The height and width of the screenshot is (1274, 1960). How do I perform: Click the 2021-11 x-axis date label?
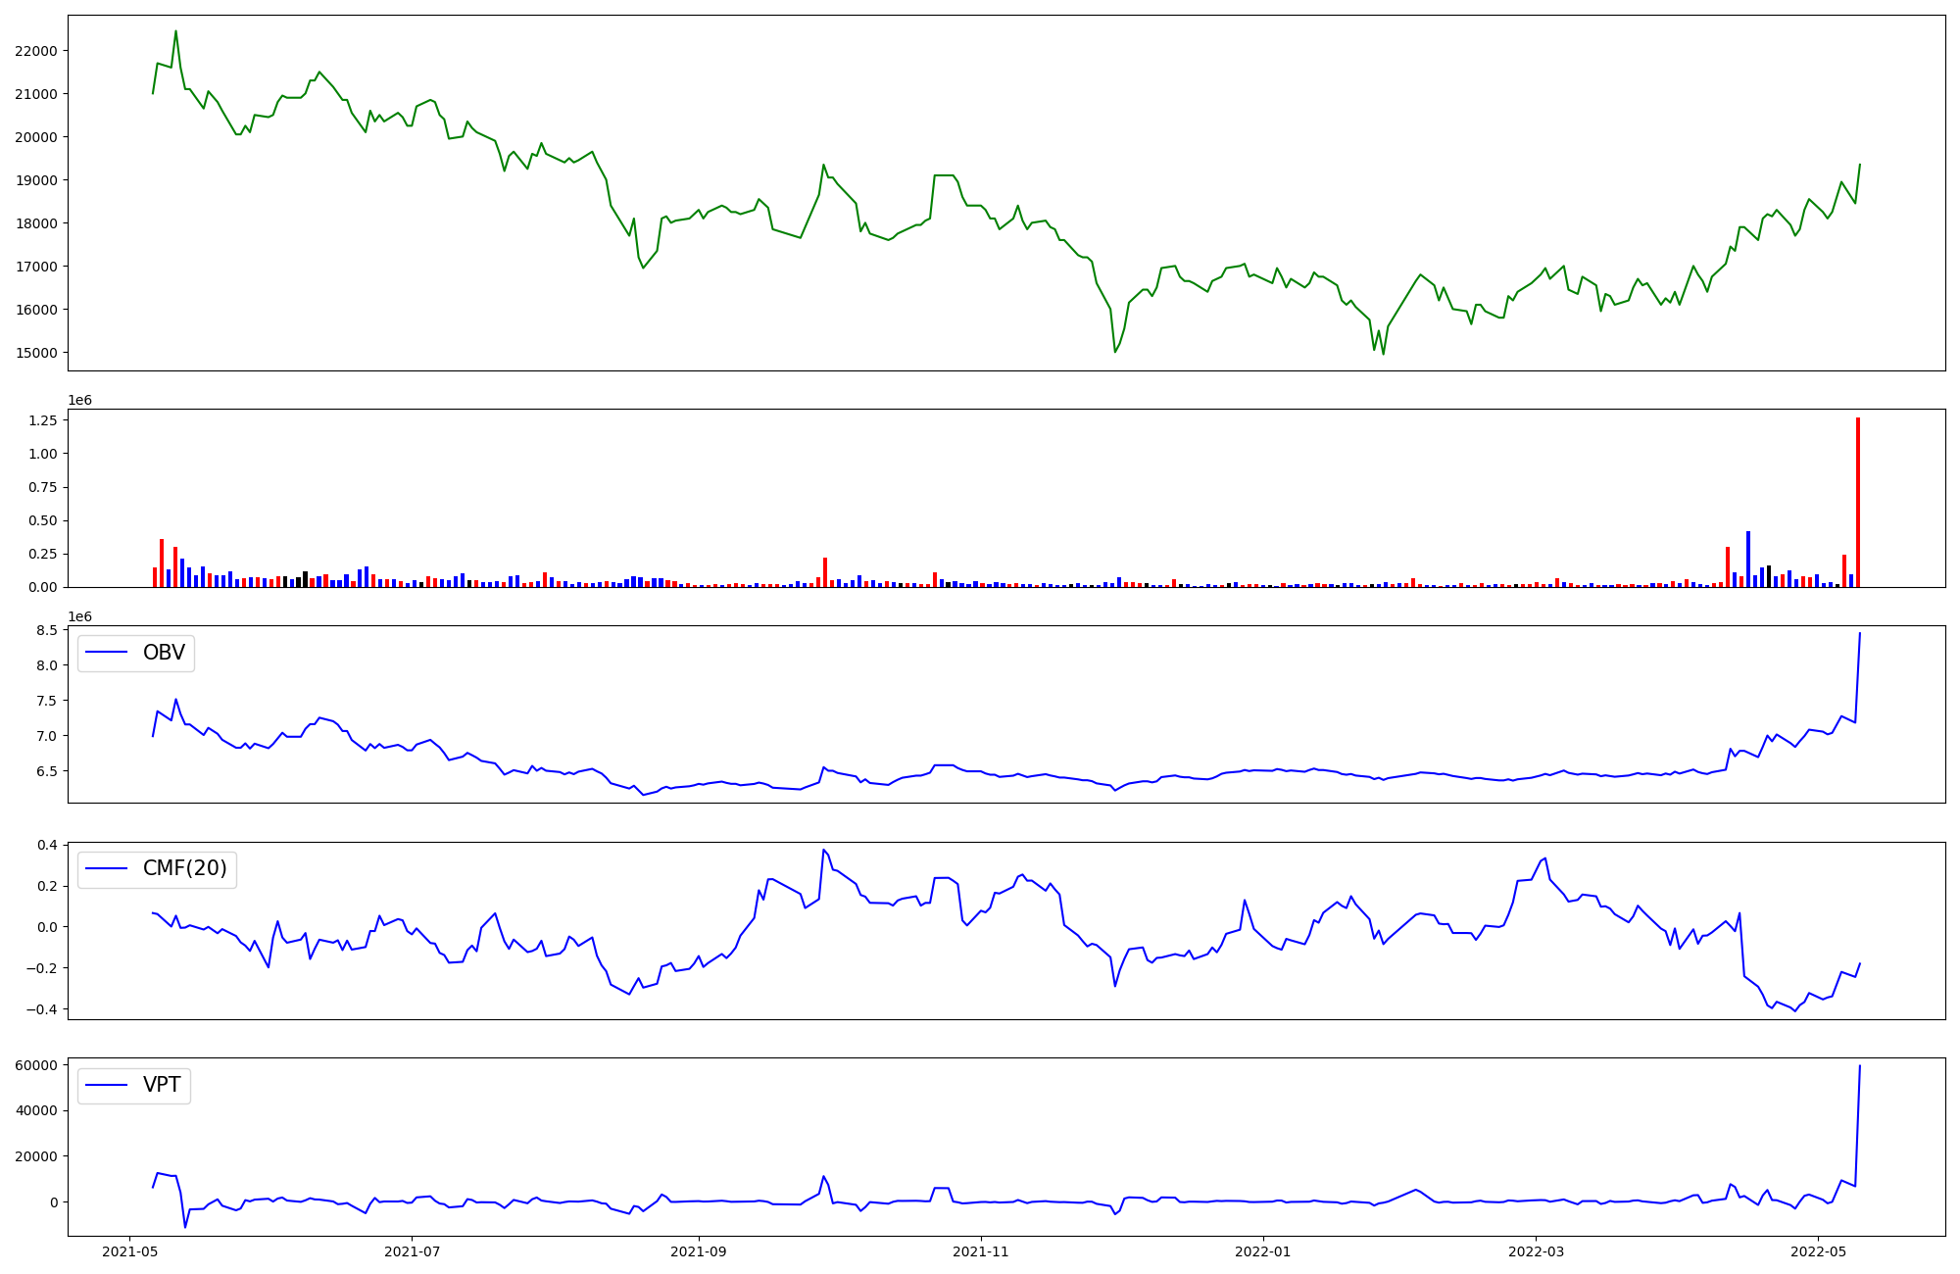980,1251
